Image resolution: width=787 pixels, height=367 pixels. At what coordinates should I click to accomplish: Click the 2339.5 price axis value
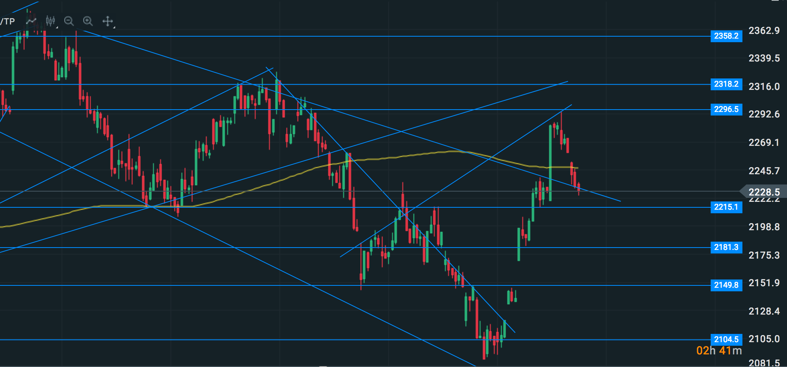tap(764, 58)
